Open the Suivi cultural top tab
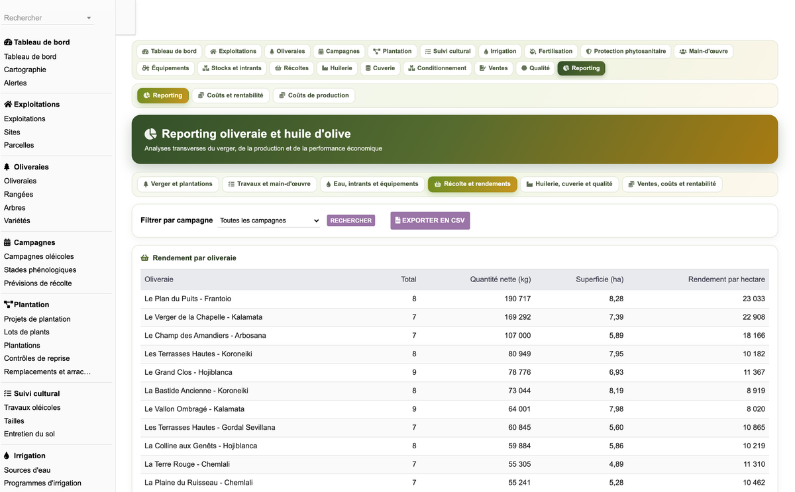 click(x=447, y=51)
